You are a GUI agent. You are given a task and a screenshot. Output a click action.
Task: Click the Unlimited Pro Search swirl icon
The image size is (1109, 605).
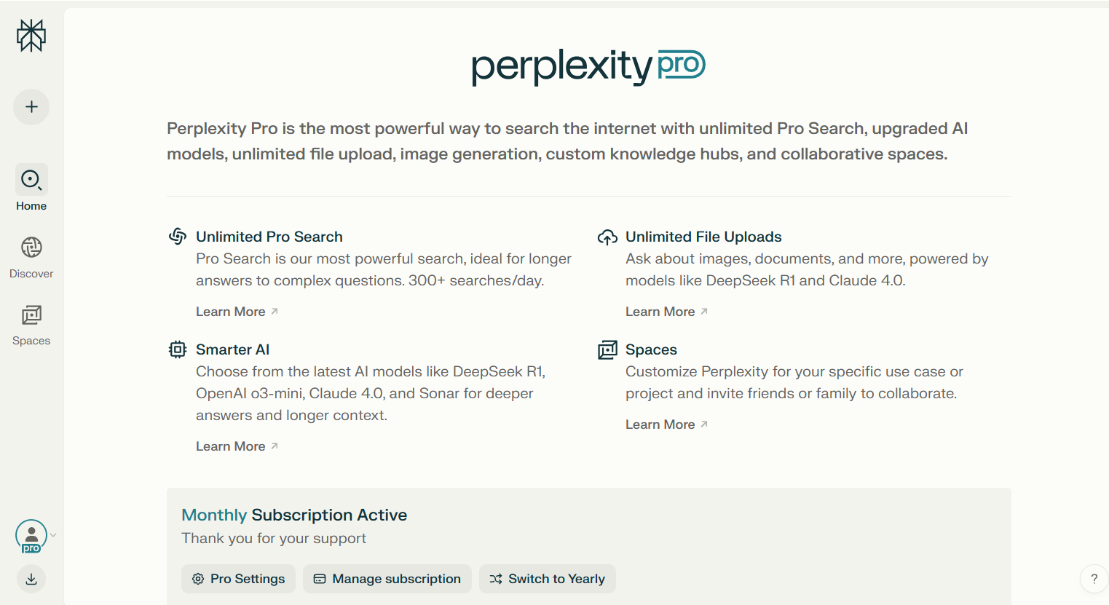[x=178, y=237]
